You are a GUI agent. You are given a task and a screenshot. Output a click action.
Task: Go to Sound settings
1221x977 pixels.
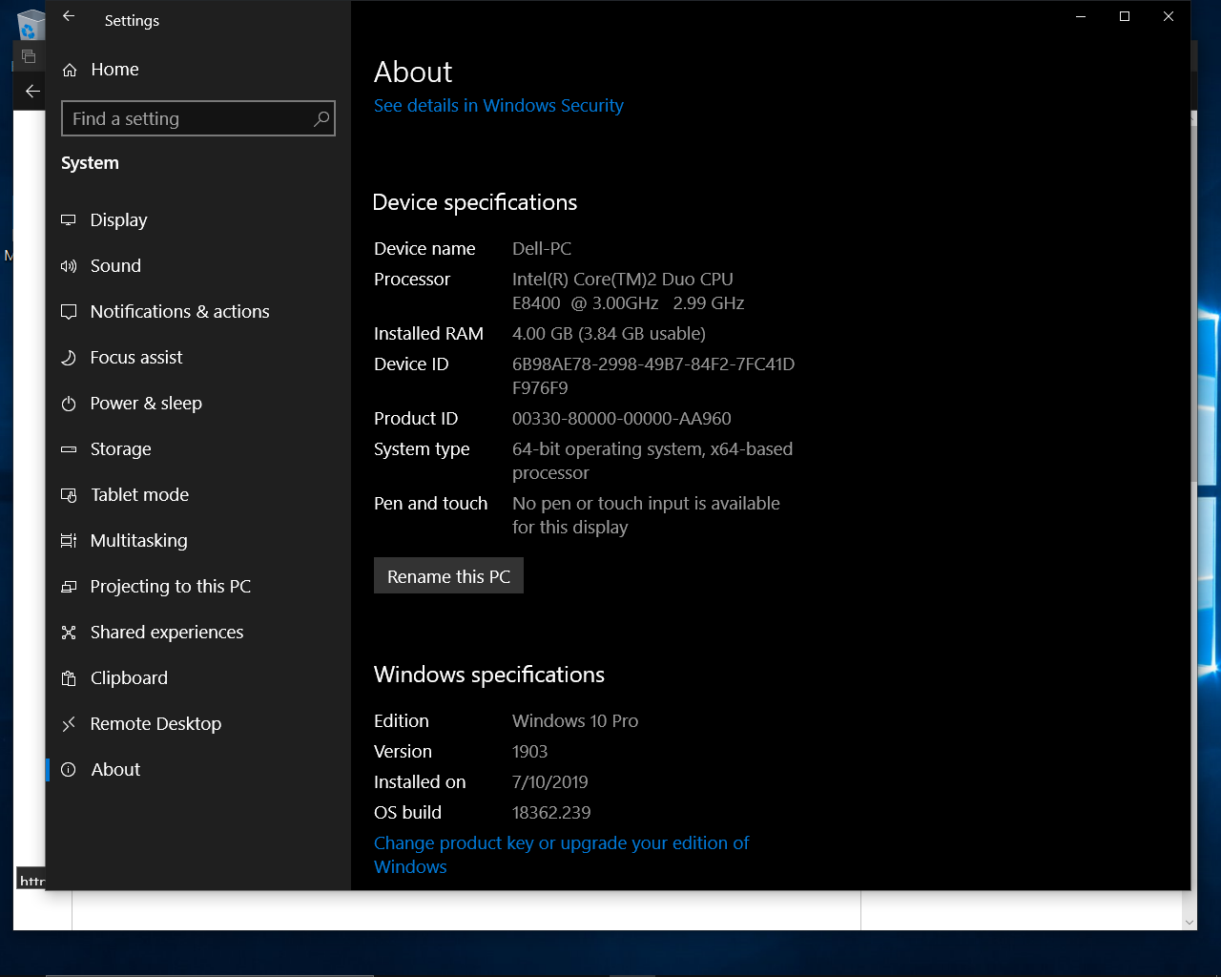[x=198, y=266]
